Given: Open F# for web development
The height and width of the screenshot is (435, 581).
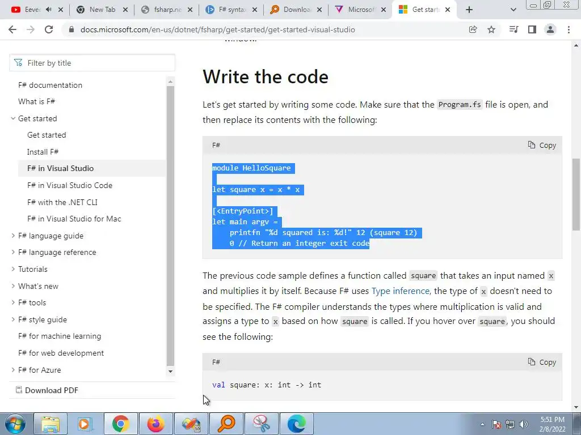Looking at the screenshot, I should pyautogui.click(x=61, y=353).
